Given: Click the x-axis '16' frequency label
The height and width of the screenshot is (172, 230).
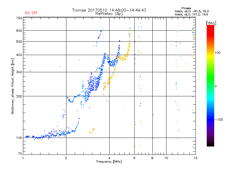Looking at the screenshot, I should (195, 158).
